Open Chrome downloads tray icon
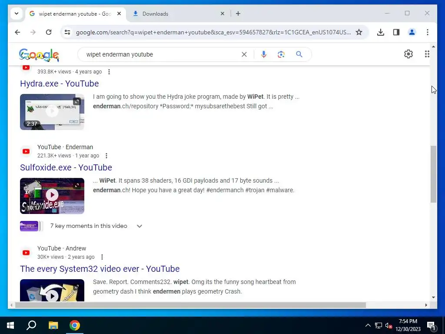The height and width of the screenshot is (334, 445). pyautogui.click(x=381, y=32)
